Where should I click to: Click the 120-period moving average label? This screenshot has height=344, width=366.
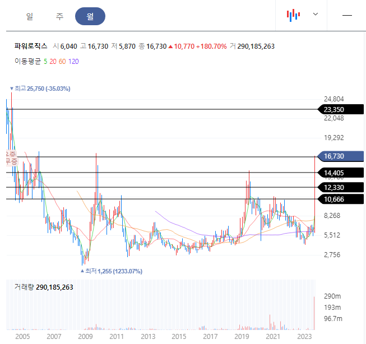click(x=73, y=62)
